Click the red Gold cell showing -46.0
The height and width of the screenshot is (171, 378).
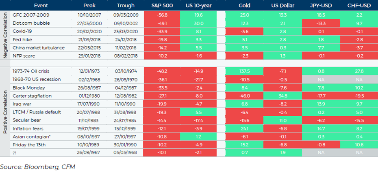tap(245, 95)
